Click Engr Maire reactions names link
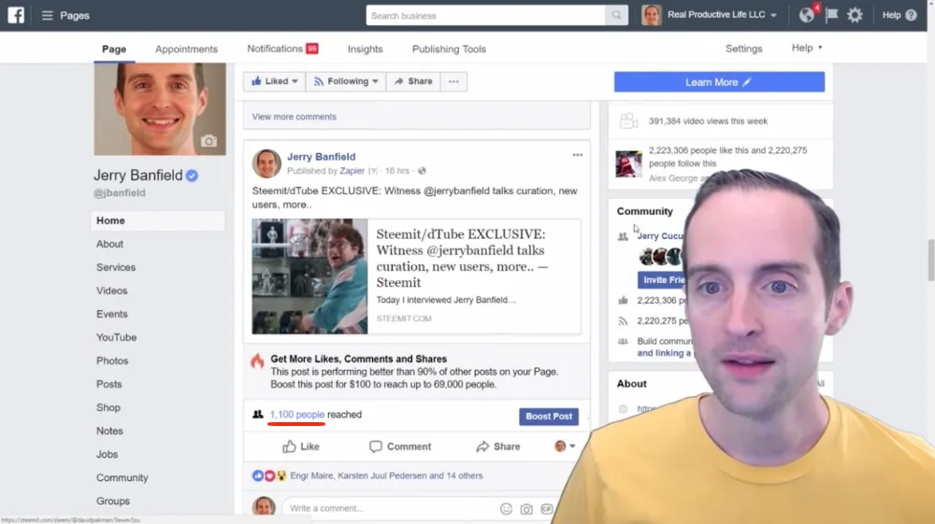 click(x=386, y=475)
